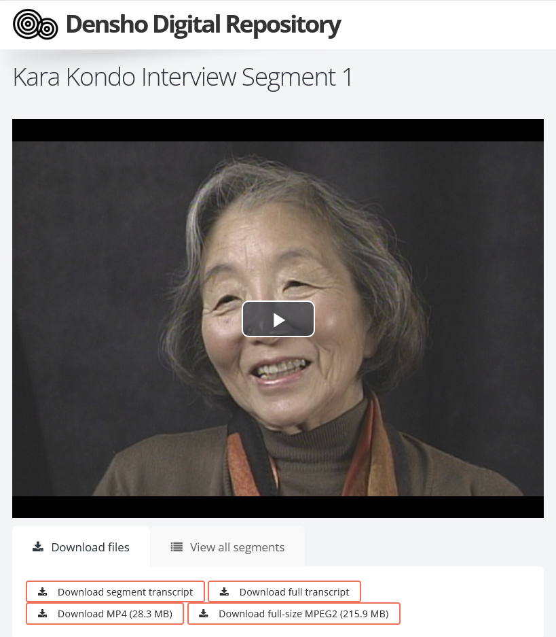Viewport: 556px width, 637px height.
Task: Download full-size MPEG2 (215.9 MB) file
Action: point(293,613)
